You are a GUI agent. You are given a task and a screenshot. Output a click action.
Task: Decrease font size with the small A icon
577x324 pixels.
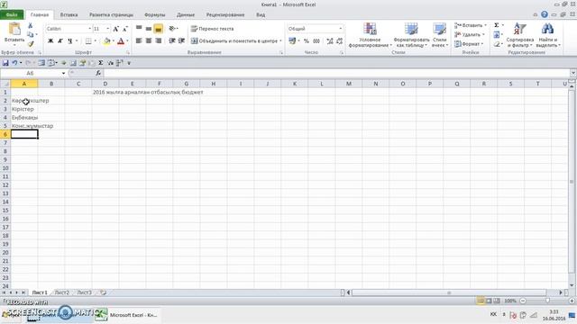point(124,29)
